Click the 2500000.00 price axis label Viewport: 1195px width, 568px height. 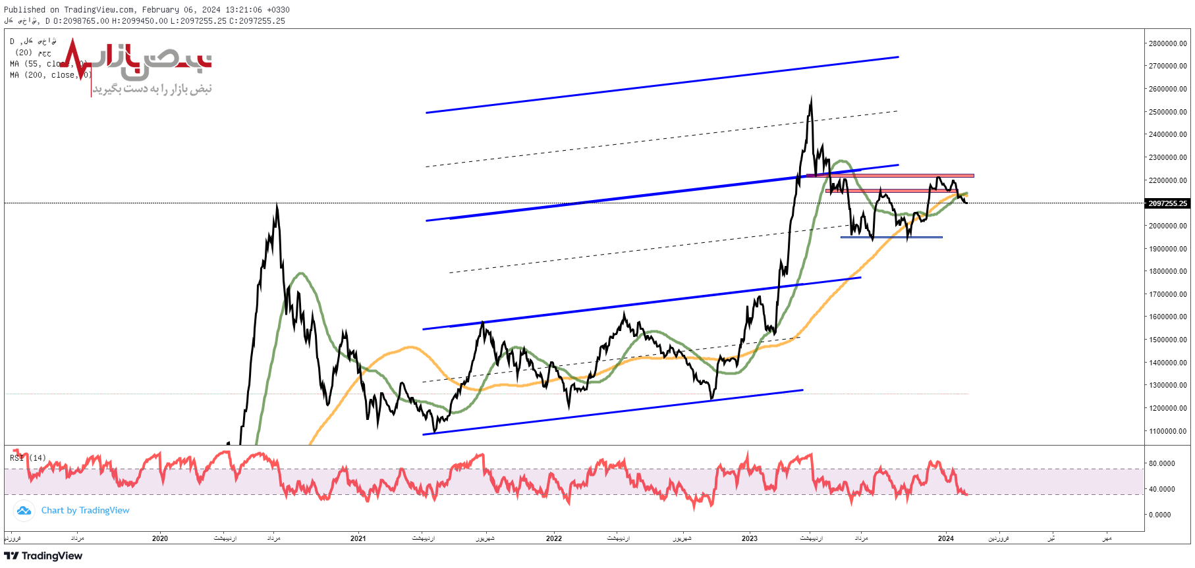pos(1167,112)
